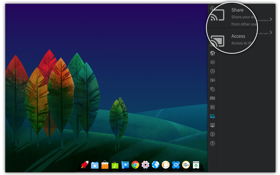Launch the orange circle app in dock
This screenshot has height=175, width=280.
tap(166, 165)
